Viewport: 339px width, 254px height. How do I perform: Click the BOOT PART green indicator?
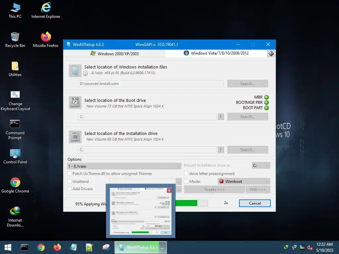tap(266, 108)
